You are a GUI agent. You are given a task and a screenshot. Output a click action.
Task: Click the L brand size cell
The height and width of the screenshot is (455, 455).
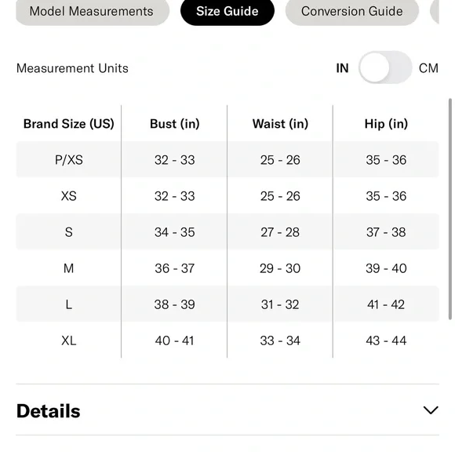69,304
